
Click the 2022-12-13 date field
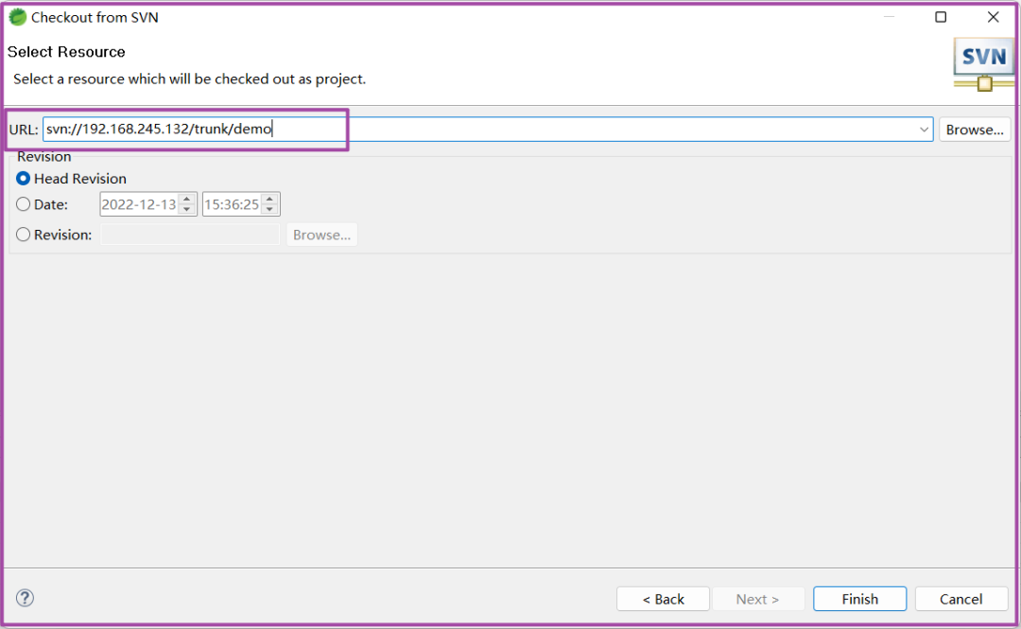click(x=139, y=204)
